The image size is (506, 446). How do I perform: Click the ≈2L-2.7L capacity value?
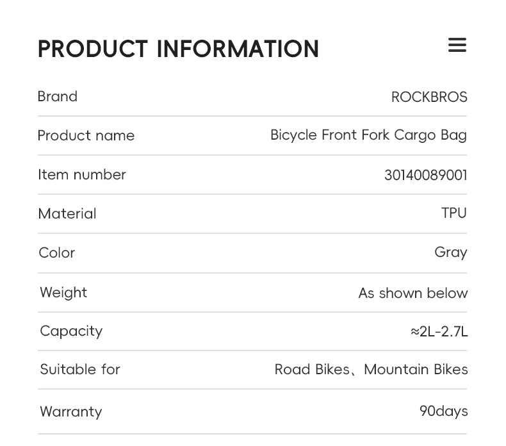coord(439,332)
